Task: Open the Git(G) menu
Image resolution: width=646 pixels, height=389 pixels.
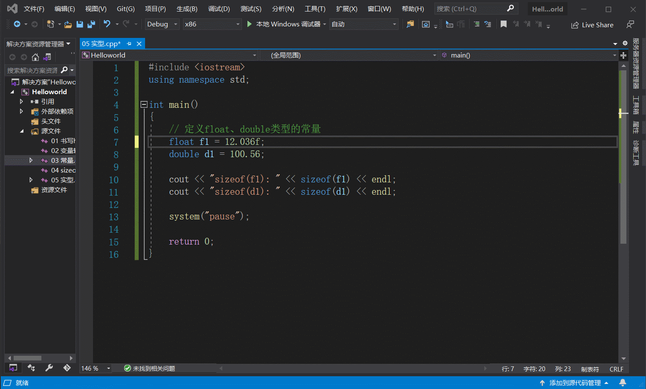Action: click(126, 9)
